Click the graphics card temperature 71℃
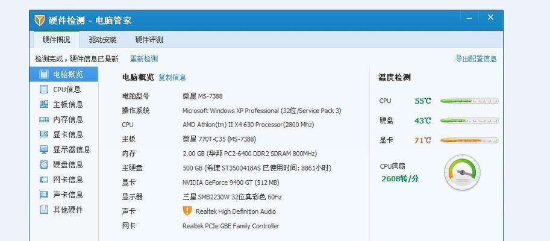Image resolution: width=550 pixels, height=241 pixels. [x=423, y=140]
